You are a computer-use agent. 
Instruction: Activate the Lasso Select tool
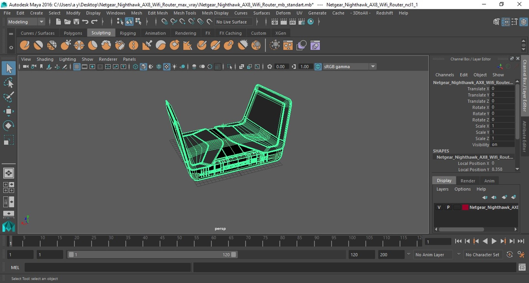tap(9, 83)
